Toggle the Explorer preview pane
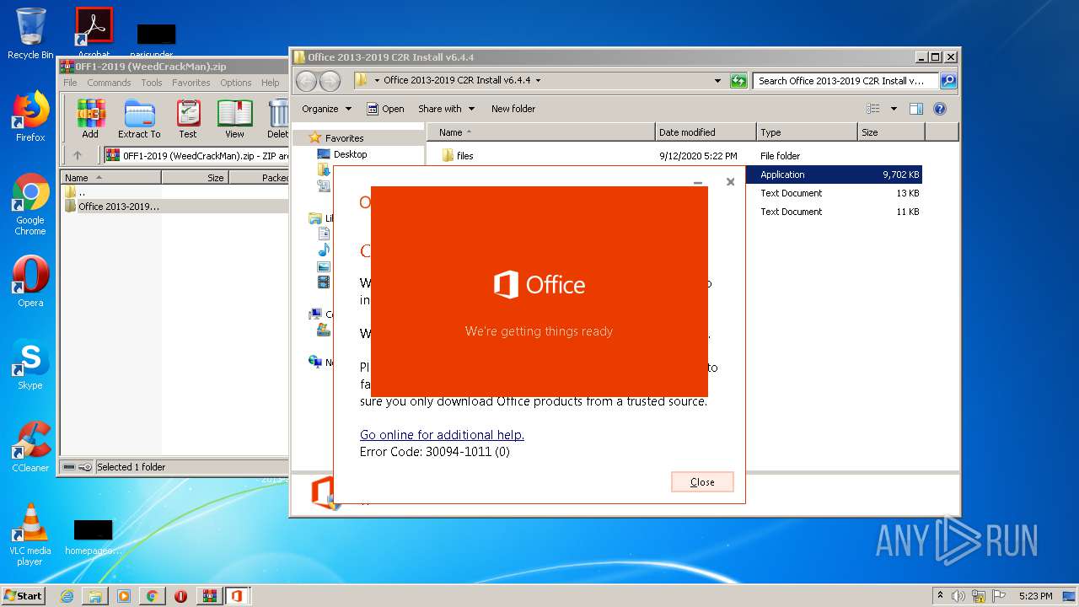Viewport: 1079px width, 607px height. point(916,109)
